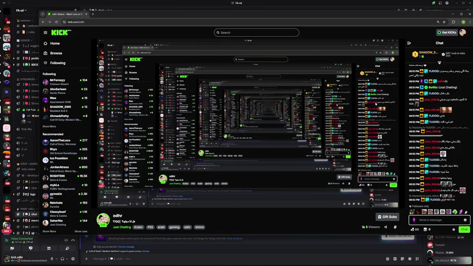Viewport: 473px width, 266px height.
Task: Open AboSarleen followed channel
Action: pos(65,91)
